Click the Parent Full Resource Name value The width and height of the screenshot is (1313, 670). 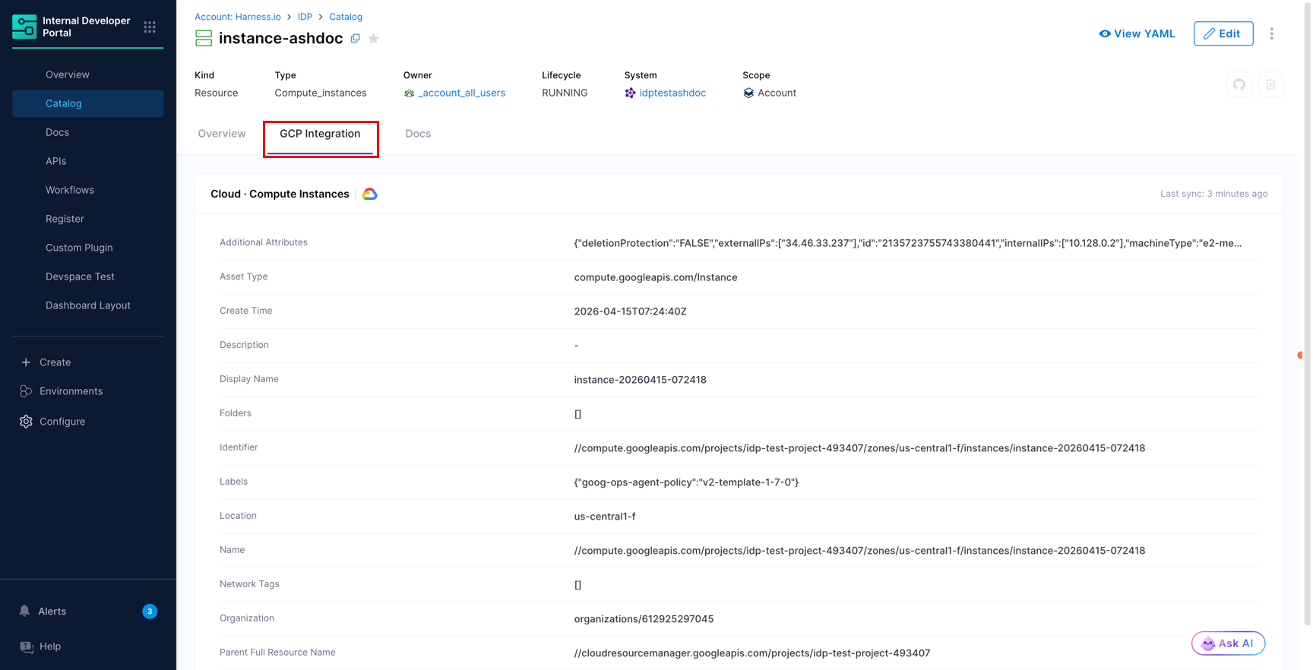(x=752, y=653)
